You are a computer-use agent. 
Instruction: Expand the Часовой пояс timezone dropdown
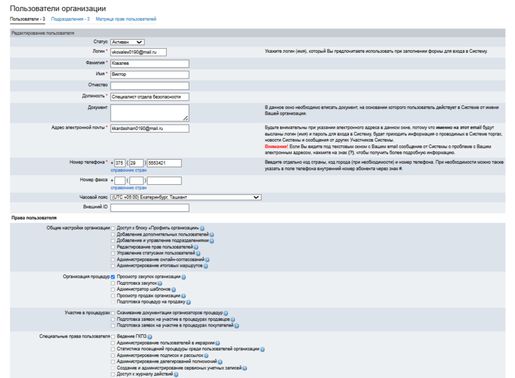coord(185,197)
